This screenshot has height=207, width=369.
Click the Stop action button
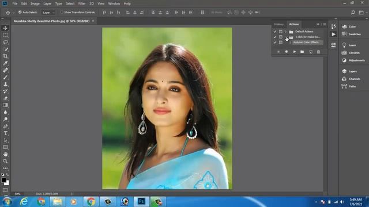[x=278, y=52]
